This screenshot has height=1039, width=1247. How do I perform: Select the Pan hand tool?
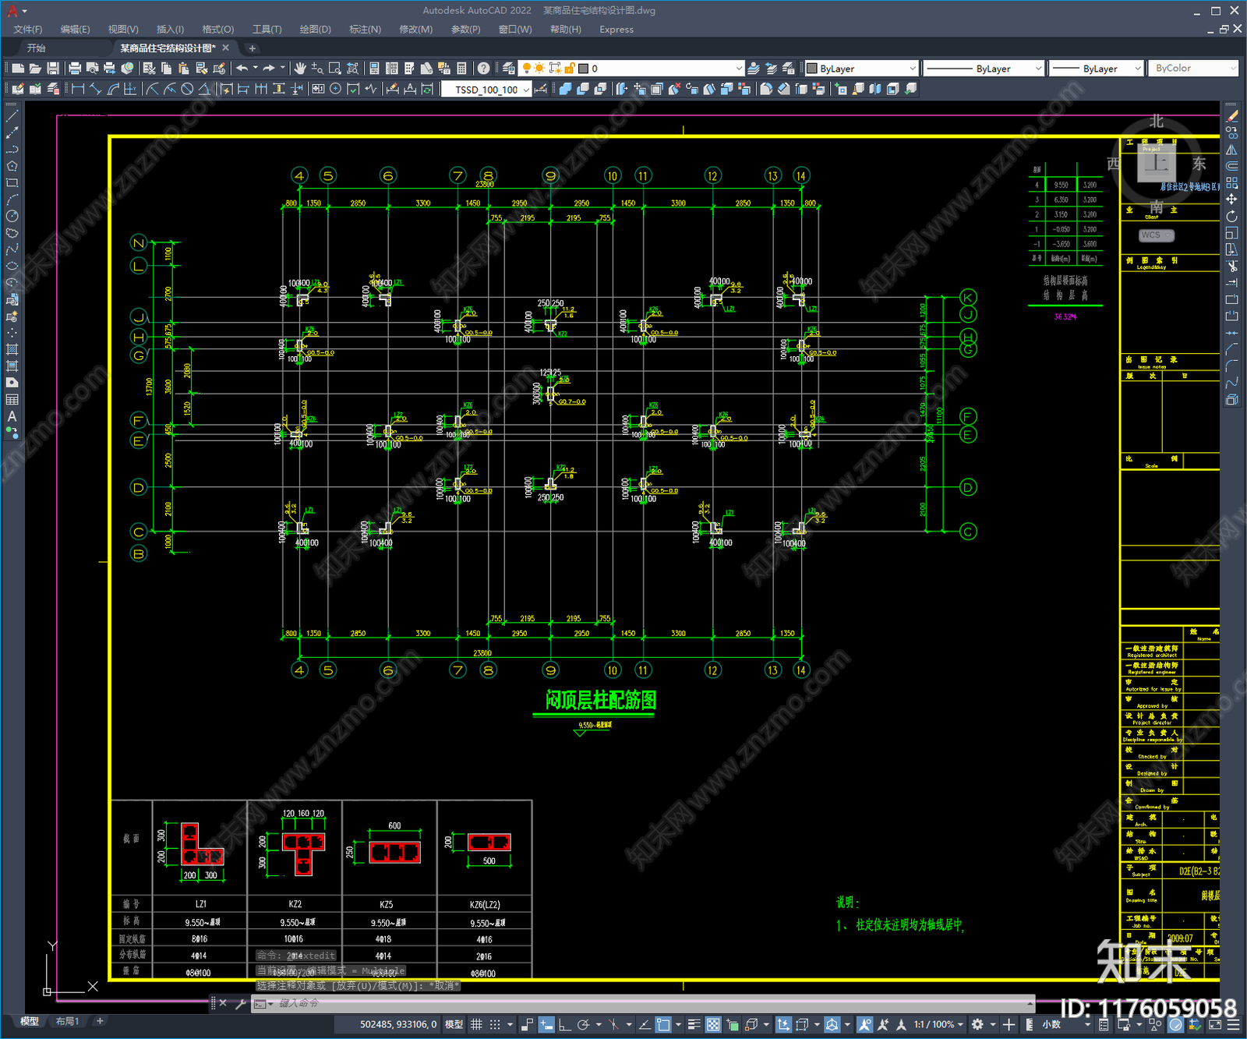300,69
